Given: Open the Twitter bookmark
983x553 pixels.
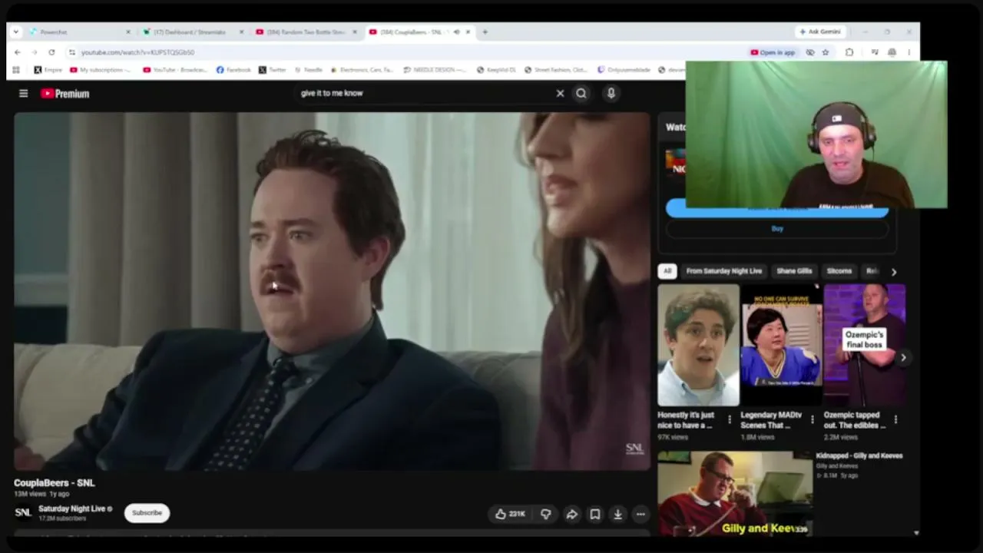Looking at the screenshot, I should coord(273,70).
